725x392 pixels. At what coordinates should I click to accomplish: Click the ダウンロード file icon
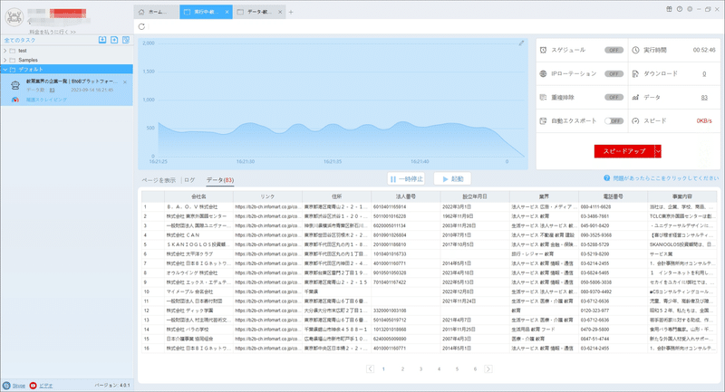coord(636,74)
